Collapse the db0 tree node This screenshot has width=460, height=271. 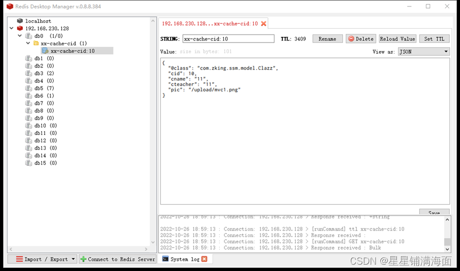pos(20,36)
